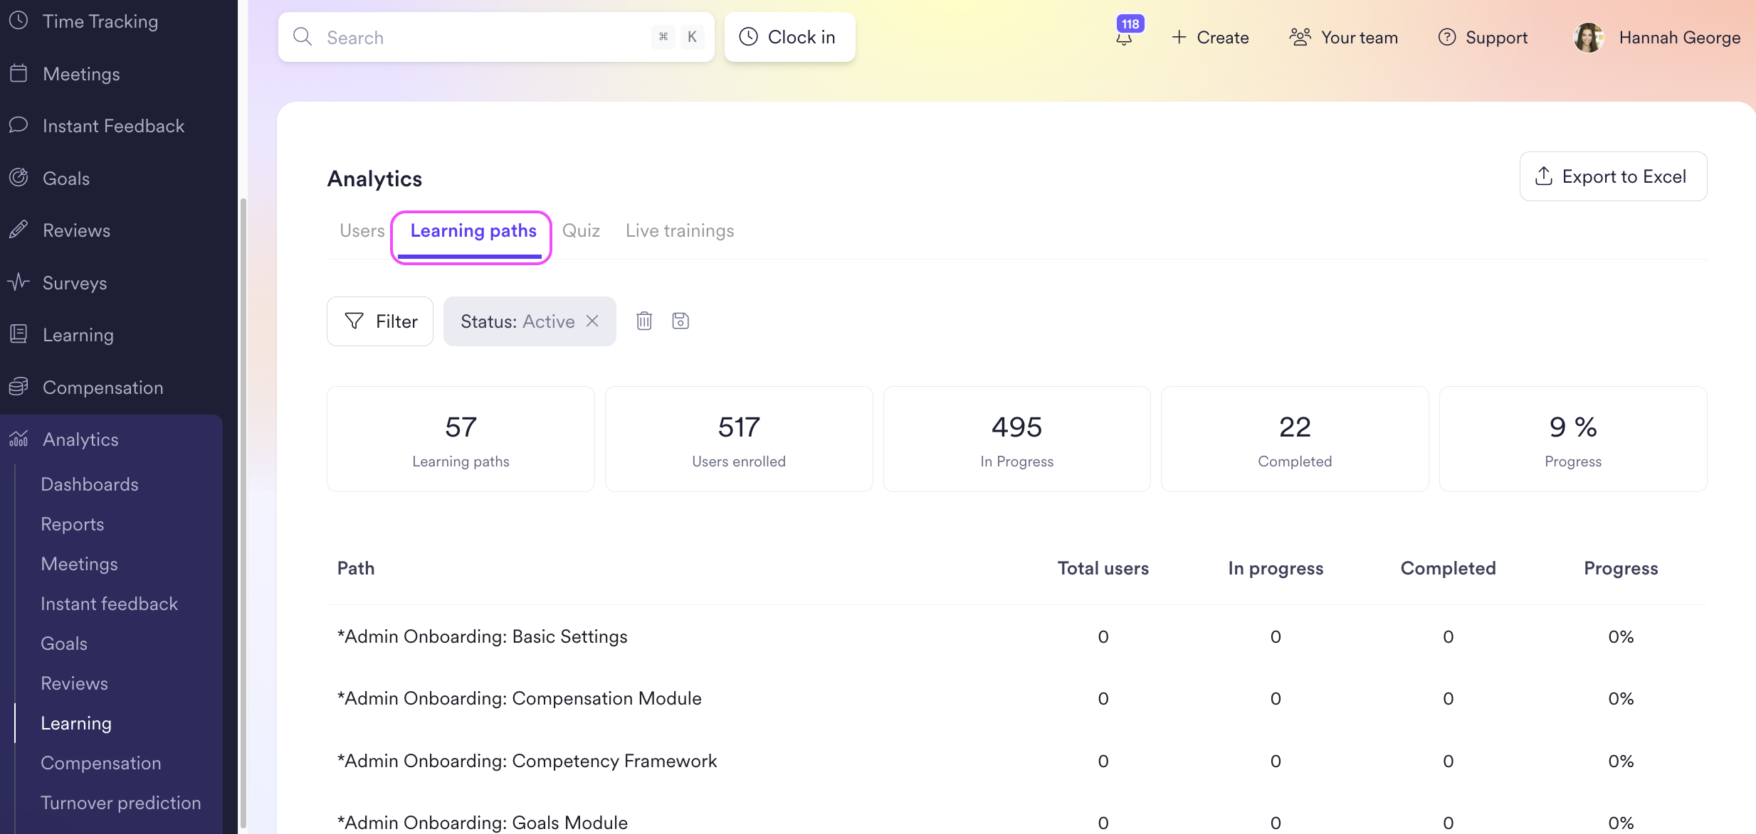Open Admin Onboarding: Basic Settings path
The image size is (1756, 834).
[483, 636]
